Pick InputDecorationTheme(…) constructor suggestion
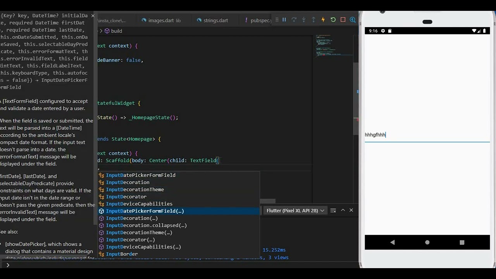The width and height of the screenshot is (496, 279). coord(179,232)
